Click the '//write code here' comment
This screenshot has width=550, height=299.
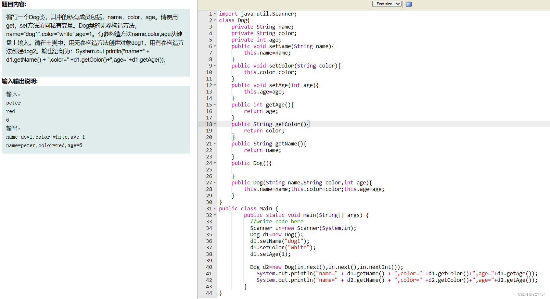point(277,221)
